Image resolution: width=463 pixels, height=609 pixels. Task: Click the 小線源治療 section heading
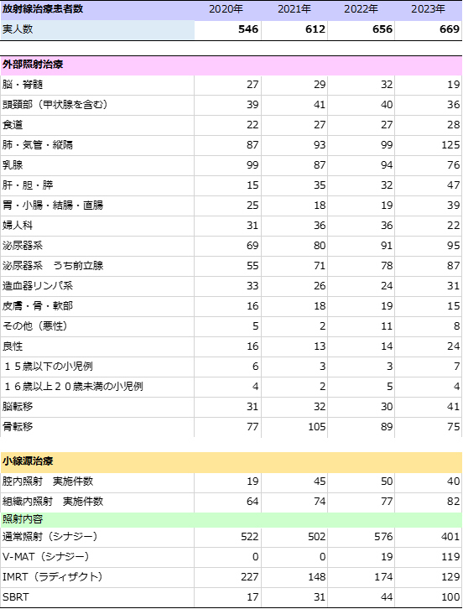coord(28,461)
